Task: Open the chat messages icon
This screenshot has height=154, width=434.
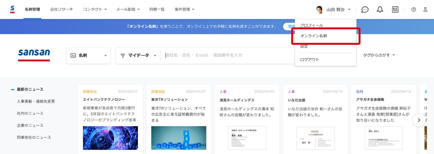Action: click(x=365, y=9)
